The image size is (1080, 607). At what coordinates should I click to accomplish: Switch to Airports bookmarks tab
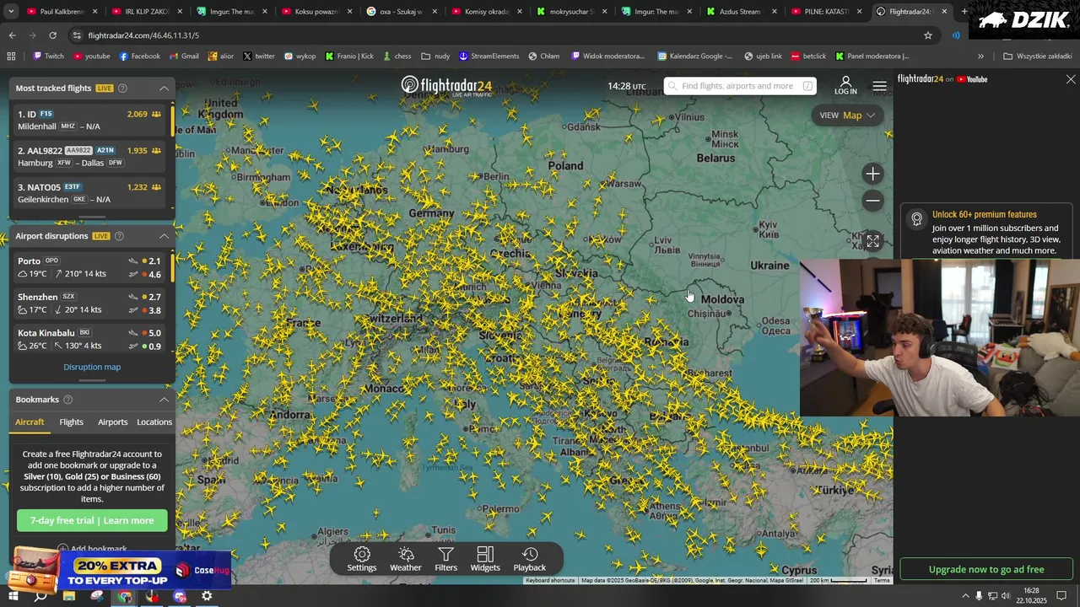(112, 422)
